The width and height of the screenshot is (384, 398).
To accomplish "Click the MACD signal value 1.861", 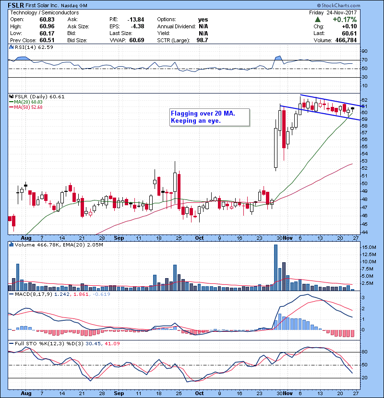I will click(81, 294).
